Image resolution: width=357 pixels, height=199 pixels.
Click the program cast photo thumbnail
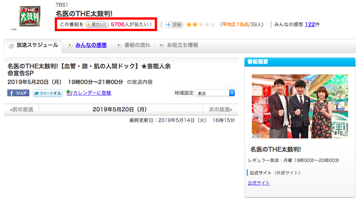click(x=300, y=106)
